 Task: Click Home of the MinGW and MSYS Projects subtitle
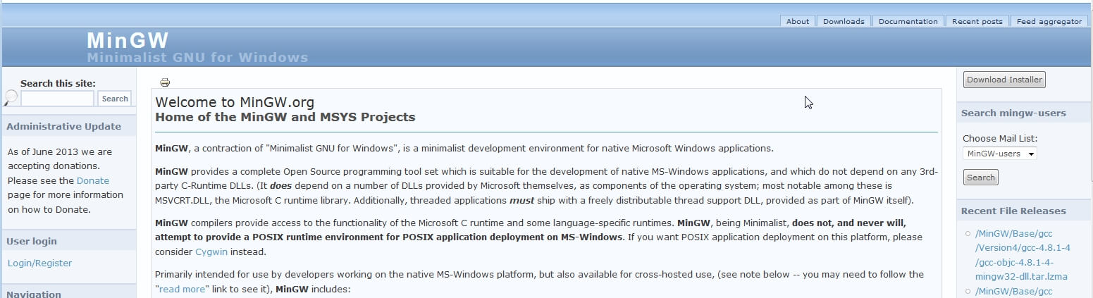pyautogui.click(x=285, y=117)
